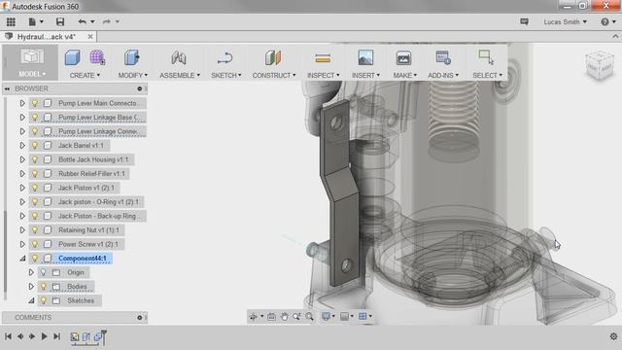
Task: Undo the last action
Action: click(82, 21)
